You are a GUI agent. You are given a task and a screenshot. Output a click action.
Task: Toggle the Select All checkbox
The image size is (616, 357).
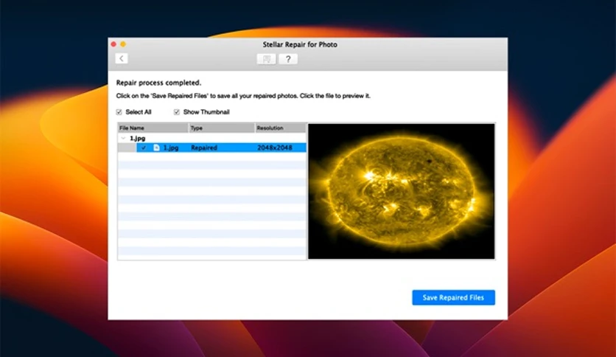[x=119, y=112]
